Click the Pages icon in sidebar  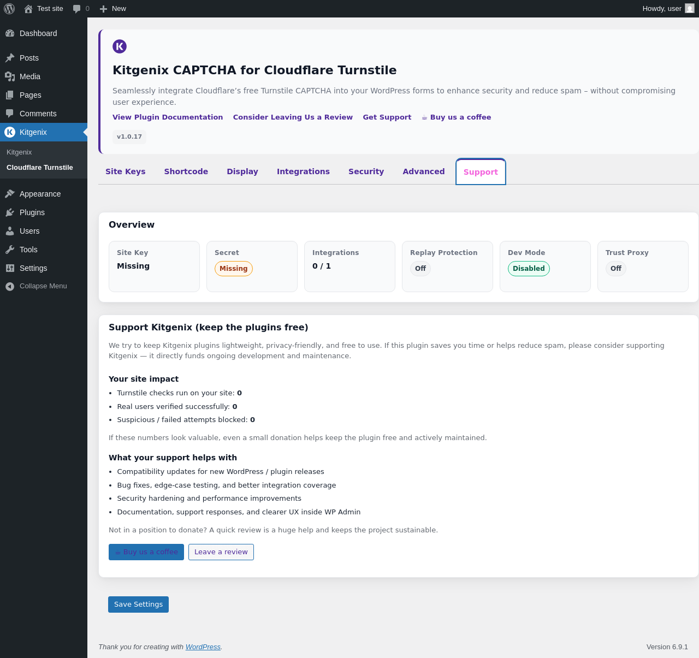pos(10,95)
